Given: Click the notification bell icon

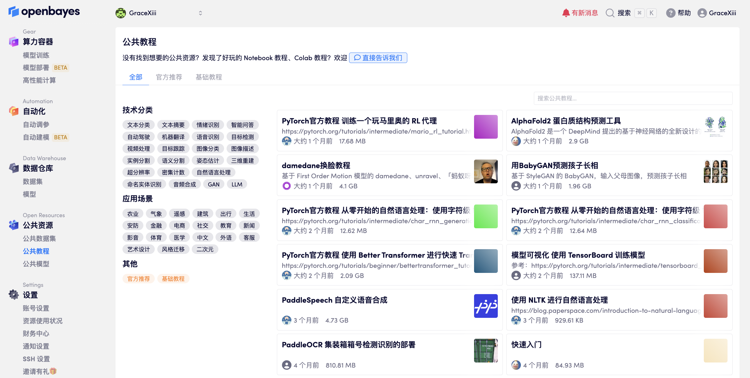Looking at the screenshot, I should click(x=566, y=13).
